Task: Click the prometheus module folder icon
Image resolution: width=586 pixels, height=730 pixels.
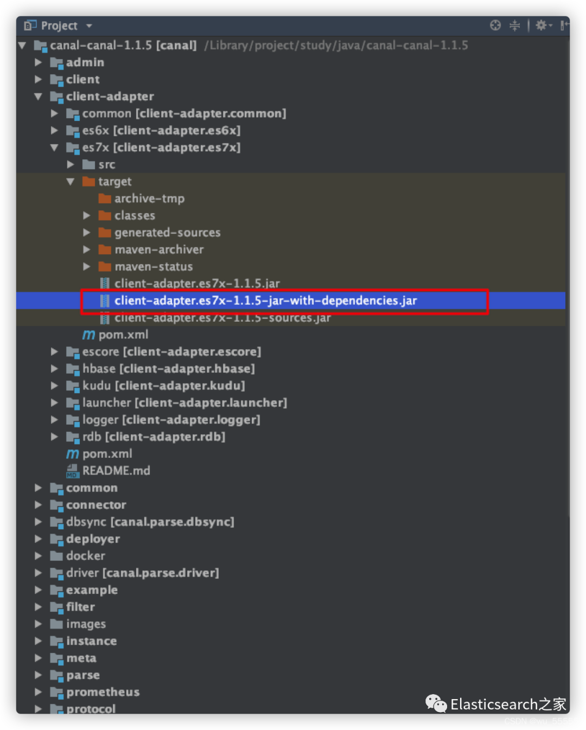Action: (56, 693)
